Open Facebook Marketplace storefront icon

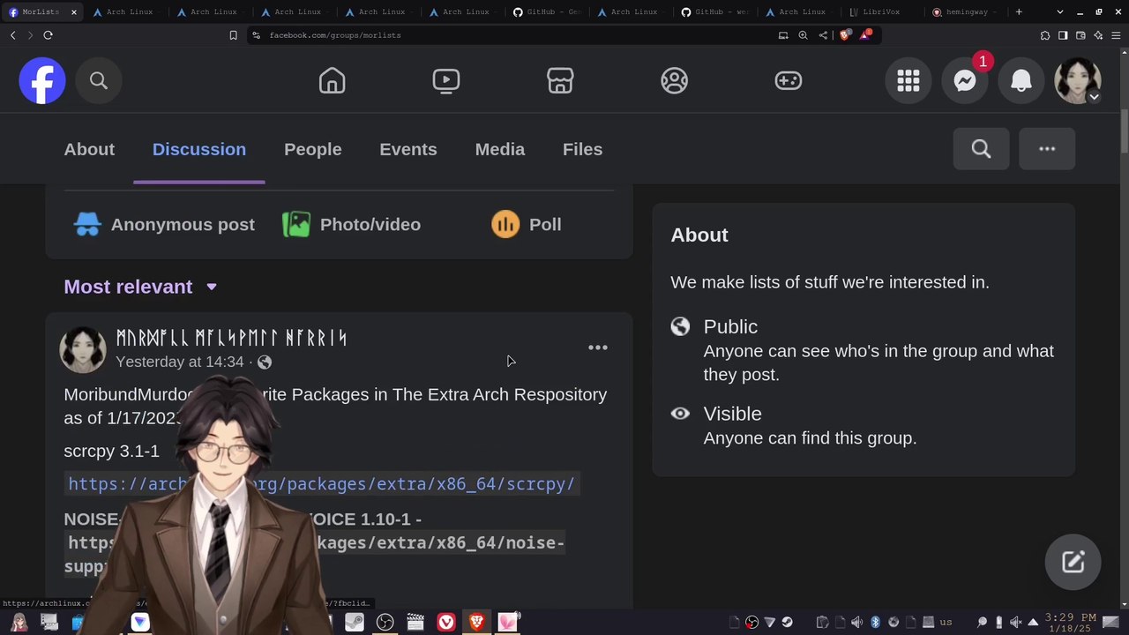point(560,81)
